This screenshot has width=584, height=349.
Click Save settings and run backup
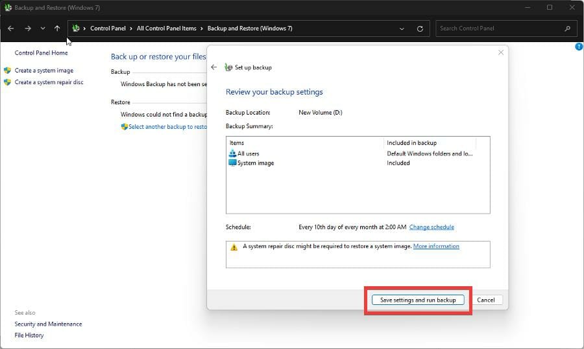(418, 300)
